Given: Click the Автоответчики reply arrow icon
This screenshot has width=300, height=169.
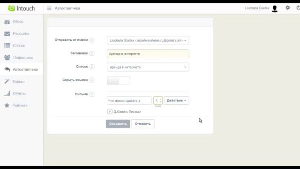Looking at the screenshot, I should tap(7, 69).
